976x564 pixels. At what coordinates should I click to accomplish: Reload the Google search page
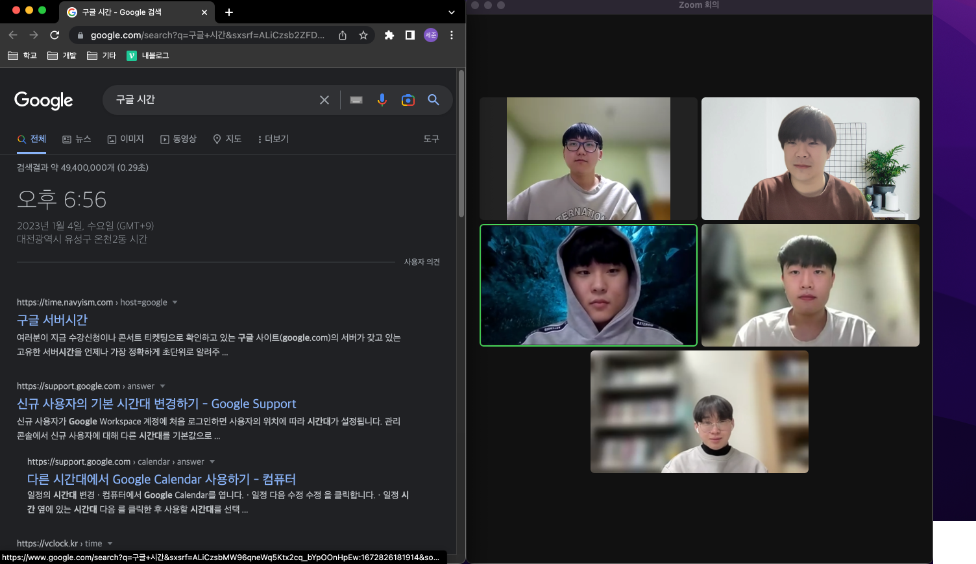(55, 35)
